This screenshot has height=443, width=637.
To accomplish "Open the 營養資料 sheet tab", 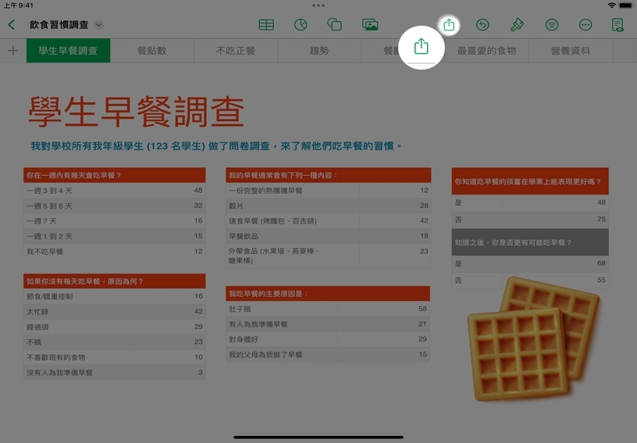I will point(570,51).
